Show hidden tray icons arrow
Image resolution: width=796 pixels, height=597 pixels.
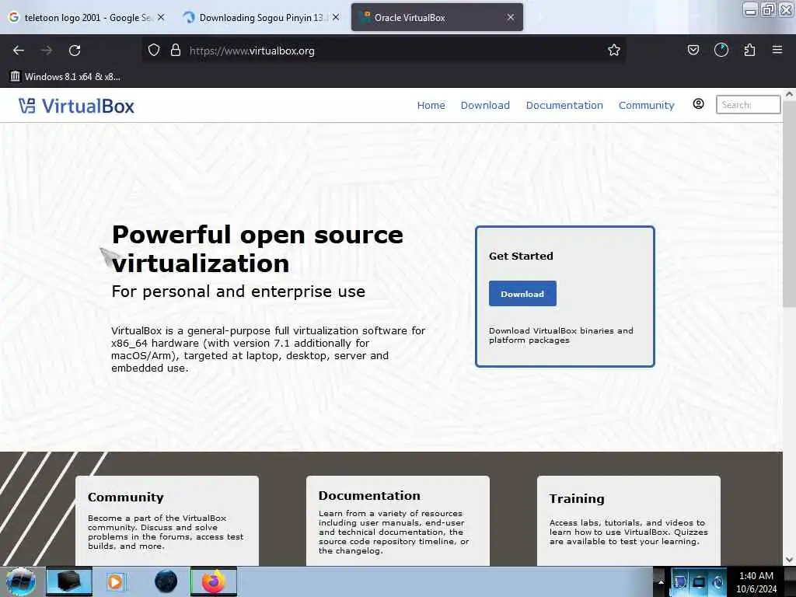pos(661,582)
